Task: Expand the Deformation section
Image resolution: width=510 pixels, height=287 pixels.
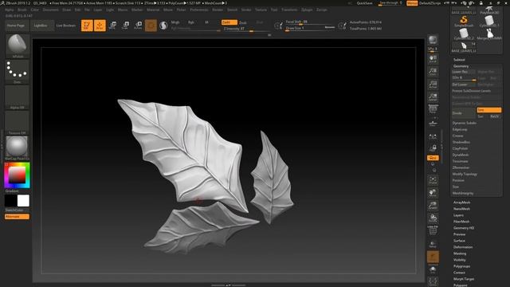Action: tap(463, 247)
